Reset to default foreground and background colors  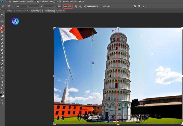click(x=1, y=92)
